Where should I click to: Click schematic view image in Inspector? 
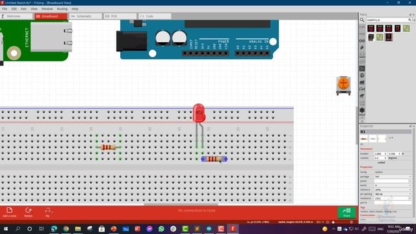pyautogui.click(x=372, y=138)
